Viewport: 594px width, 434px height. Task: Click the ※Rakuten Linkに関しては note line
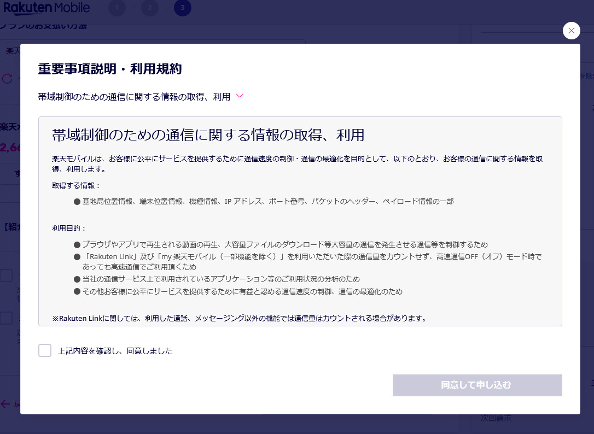[x=239, y=318]
